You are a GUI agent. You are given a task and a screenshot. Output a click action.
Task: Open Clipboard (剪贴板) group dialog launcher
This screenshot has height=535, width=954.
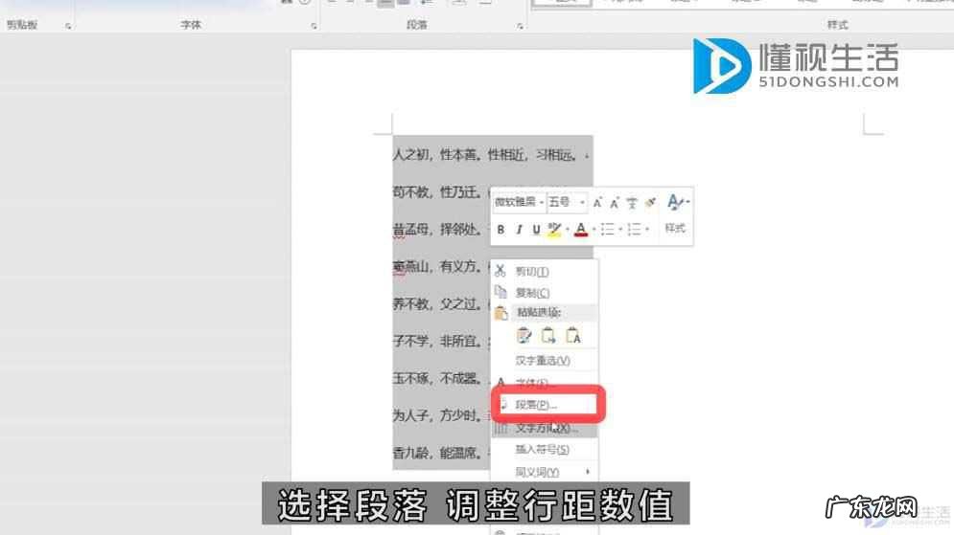point(68,26)
